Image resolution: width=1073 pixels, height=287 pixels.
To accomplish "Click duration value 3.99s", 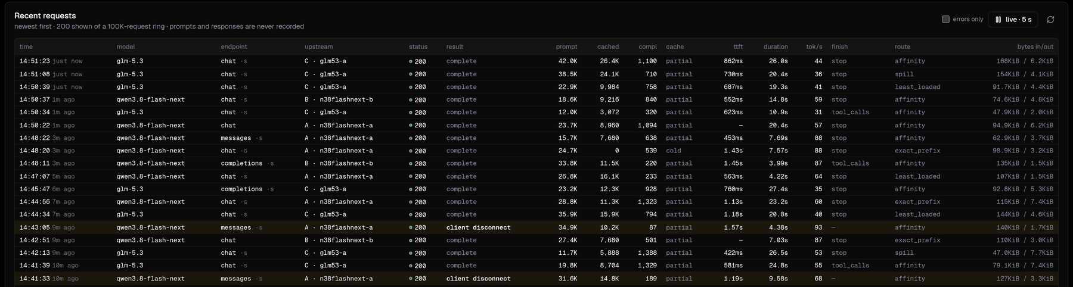I will (778, 164).
